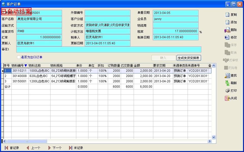Image resolution: width=244 pixels, height=152 pixels.
Task: Select row with 物料编号 30140008
Action: (20, 76)
